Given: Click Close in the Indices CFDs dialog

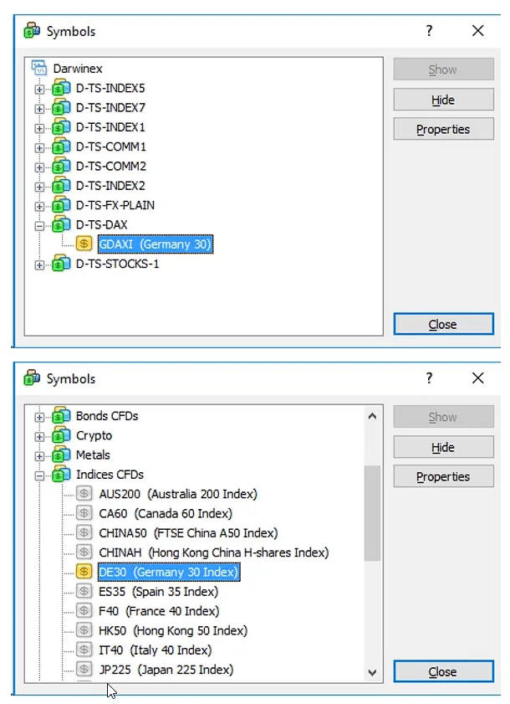Looking at the screenshot, I should coord(444,671).
